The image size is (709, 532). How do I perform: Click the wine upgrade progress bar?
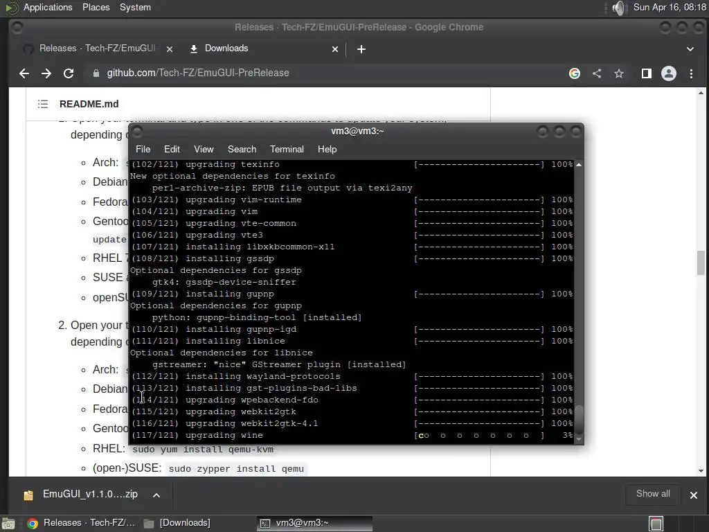pos(479,436)
